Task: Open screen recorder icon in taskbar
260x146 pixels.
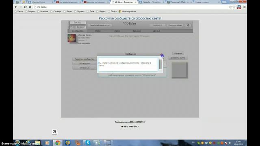Action: coord(108,143)
